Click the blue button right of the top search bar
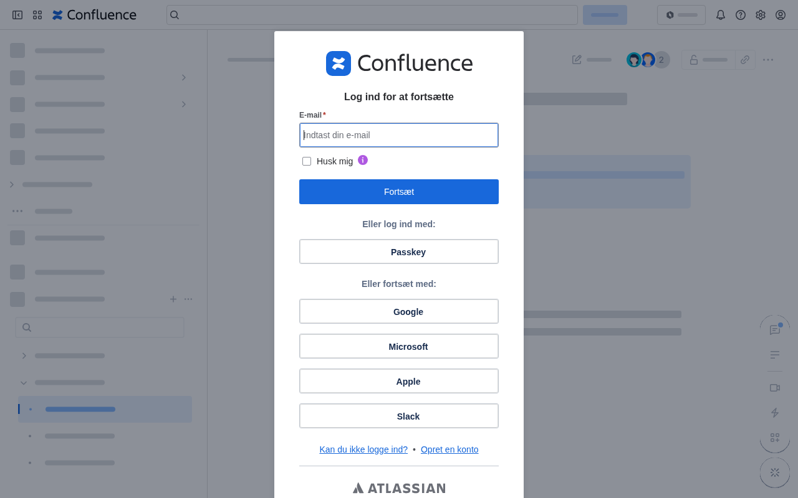The width and height of the screenshot is (798, 498). pos(605,15)
